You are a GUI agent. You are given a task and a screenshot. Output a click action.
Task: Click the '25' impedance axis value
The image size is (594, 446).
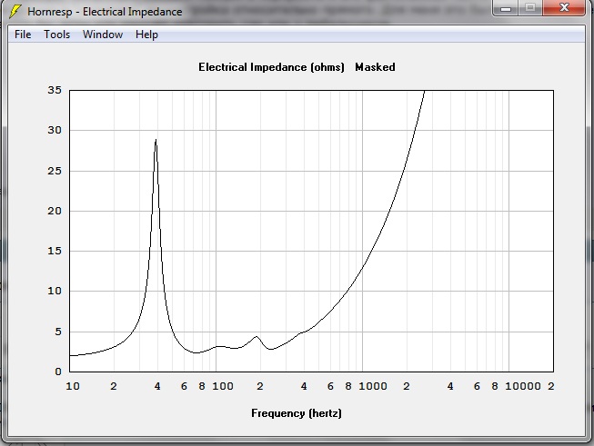(x=55, y=171)
